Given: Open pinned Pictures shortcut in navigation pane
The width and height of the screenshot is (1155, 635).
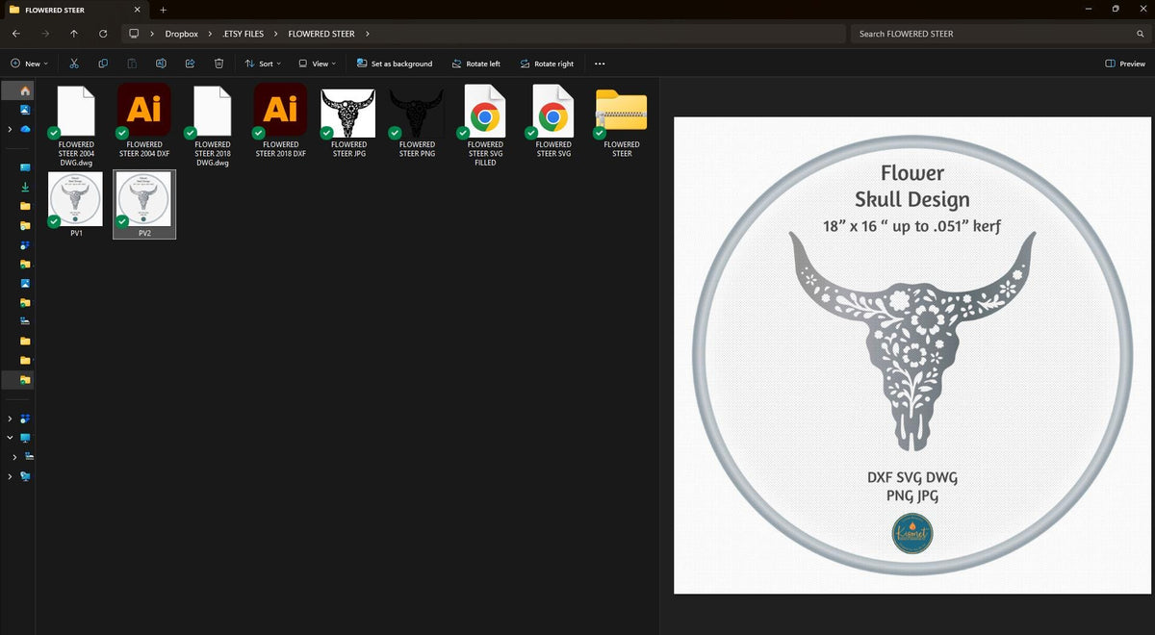Looking at the screenshot, I should [x=25, y=283].
